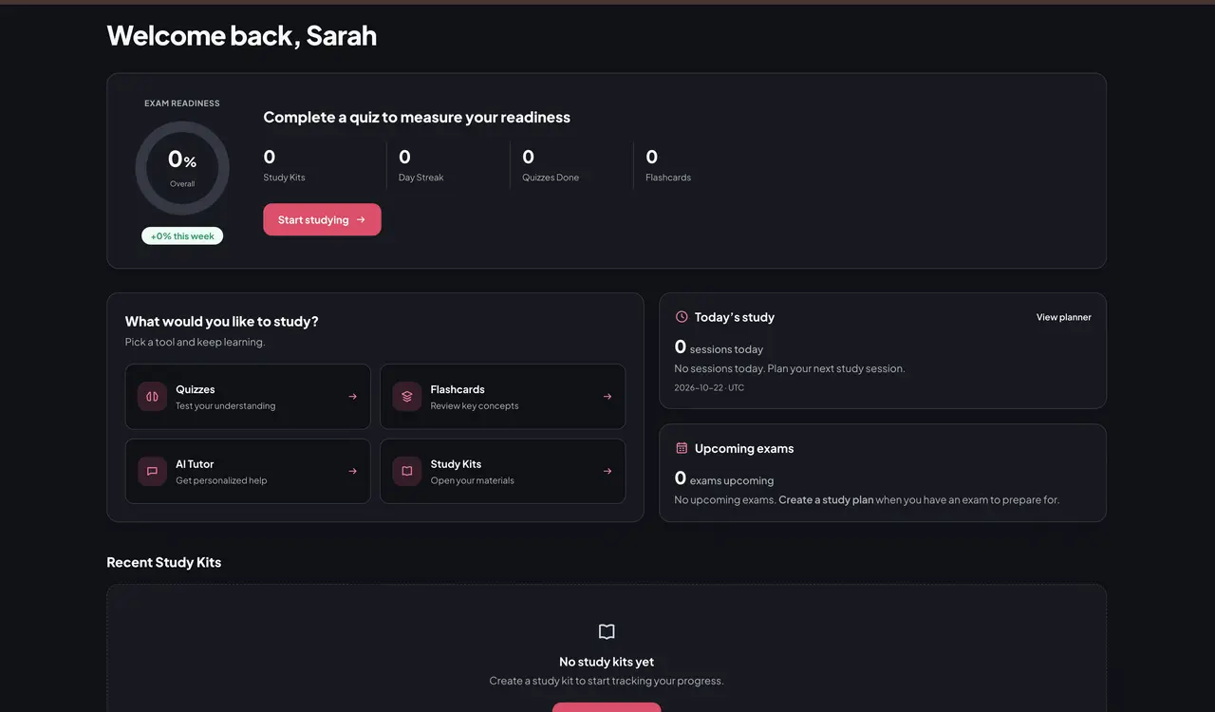Click the Quizzes Done stat
Viewport: 1215px width, 712px height.
pyautogui.click(x=551, y=165)
